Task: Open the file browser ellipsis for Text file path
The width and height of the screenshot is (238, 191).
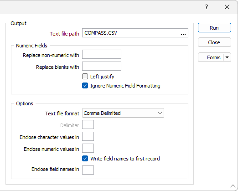Action: click(183, 33)
